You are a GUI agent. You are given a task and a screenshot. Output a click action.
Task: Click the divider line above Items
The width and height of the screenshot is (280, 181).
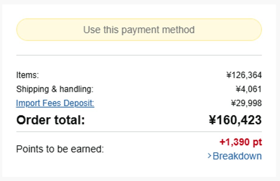pos(139,55)
